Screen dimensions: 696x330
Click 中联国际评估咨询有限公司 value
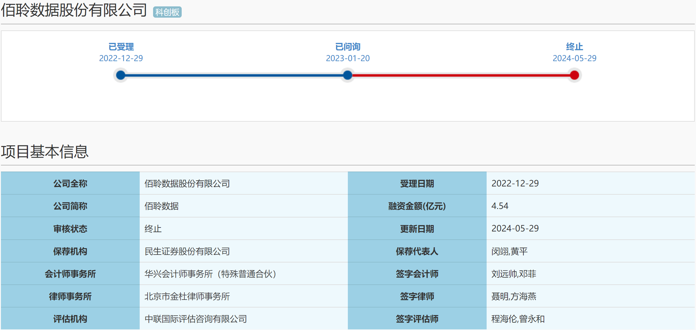pyautogui.click(x=196, y=319)
